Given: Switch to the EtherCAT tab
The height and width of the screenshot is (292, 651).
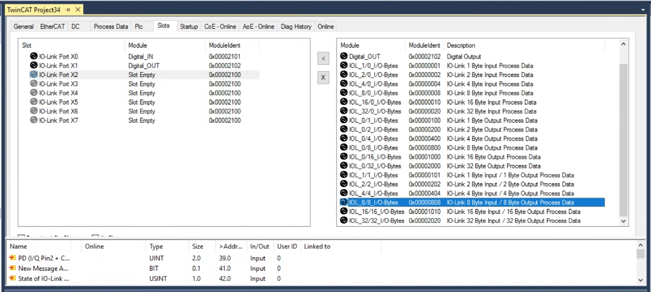Looking at the screenshot, I should point(53,26).
